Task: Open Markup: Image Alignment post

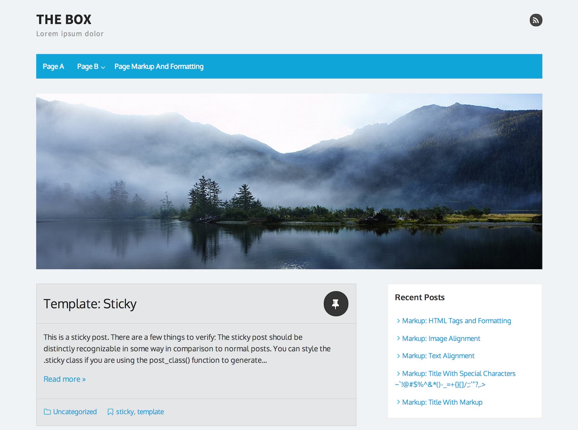Action: [441, 339]
